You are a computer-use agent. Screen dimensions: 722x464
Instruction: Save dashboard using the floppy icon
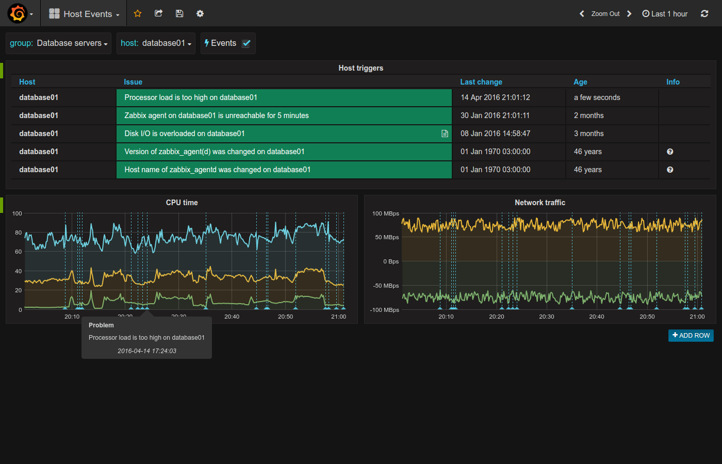[179, 13]
